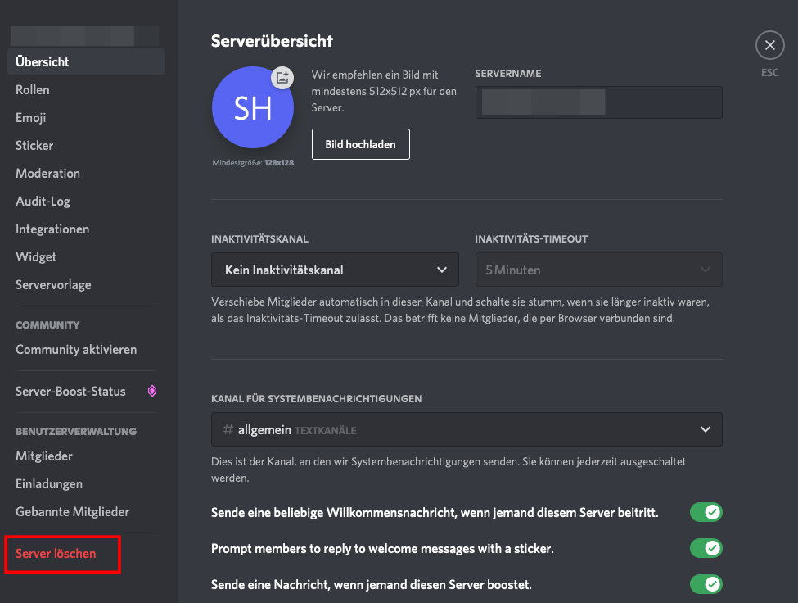The image size is (798, 603).
Task: Toggle the random welcome message switch
Action: pos(706,513)
